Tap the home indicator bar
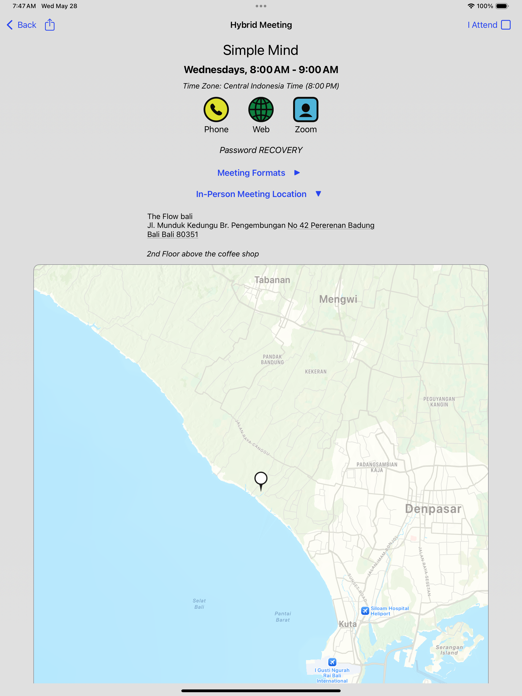 point(261,691)
